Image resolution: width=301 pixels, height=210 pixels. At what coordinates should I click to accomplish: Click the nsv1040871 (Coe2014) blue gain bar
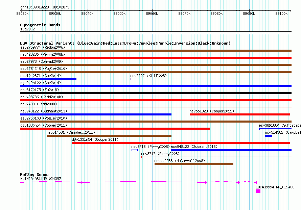[48, 79]
